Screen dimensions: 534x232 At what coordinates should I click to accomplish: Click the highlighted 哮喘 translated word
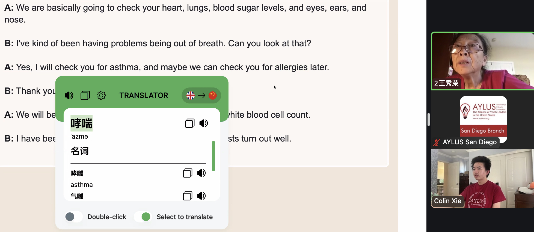[81, 123]
